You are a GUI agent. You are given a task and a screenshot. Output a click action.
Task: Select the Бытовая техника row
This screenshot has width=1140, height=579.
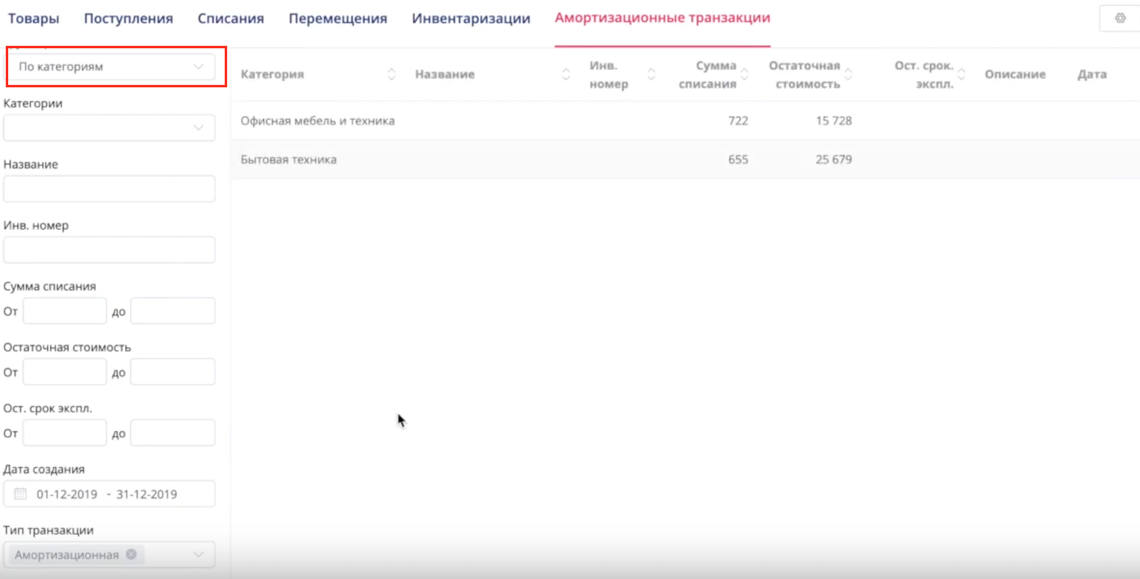coord(288,160)
